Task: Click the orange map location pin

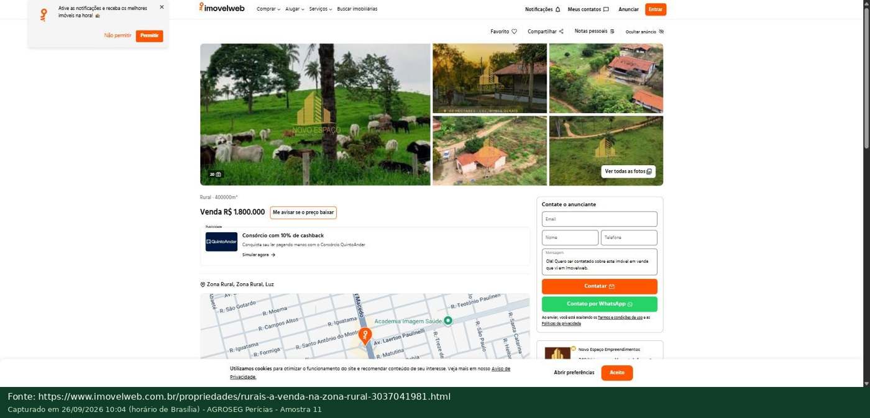Action: click(365, 336)
